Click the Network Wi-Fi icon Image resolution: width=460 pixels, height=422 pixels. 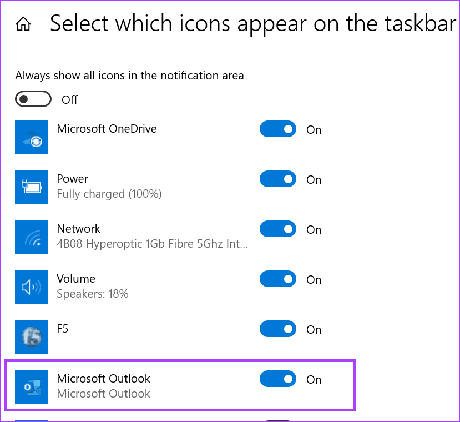click(32, 237)
